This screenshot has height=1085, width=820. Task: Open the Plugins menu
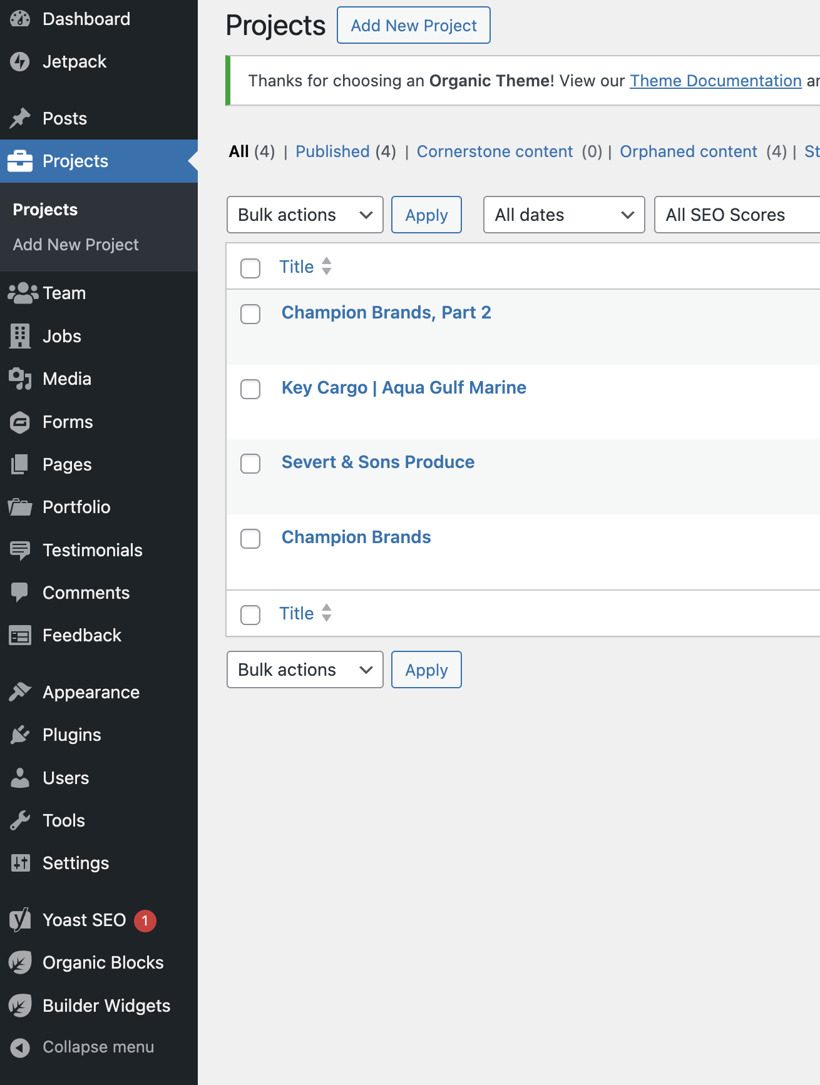click(99, 735)
